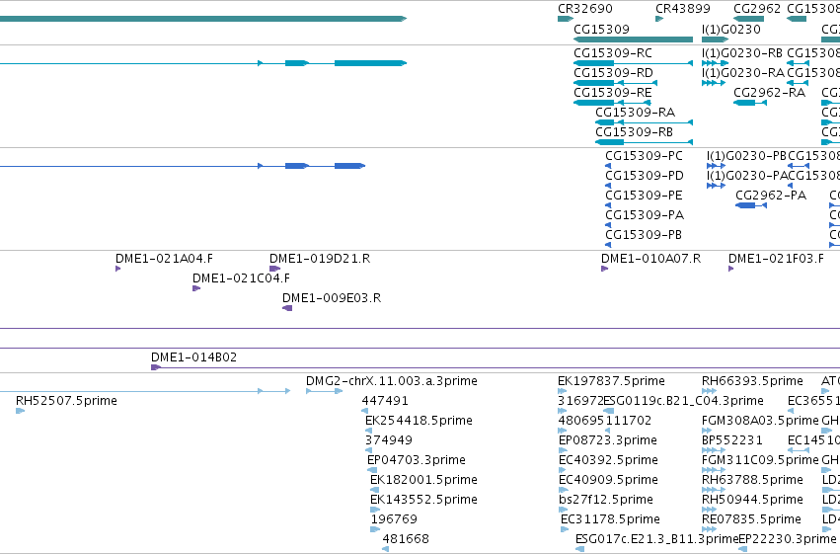The height and width of the screenshot is (554, 840).
Task: Select clone end DME1-021F03.F
Action: (x=776, y=259)
